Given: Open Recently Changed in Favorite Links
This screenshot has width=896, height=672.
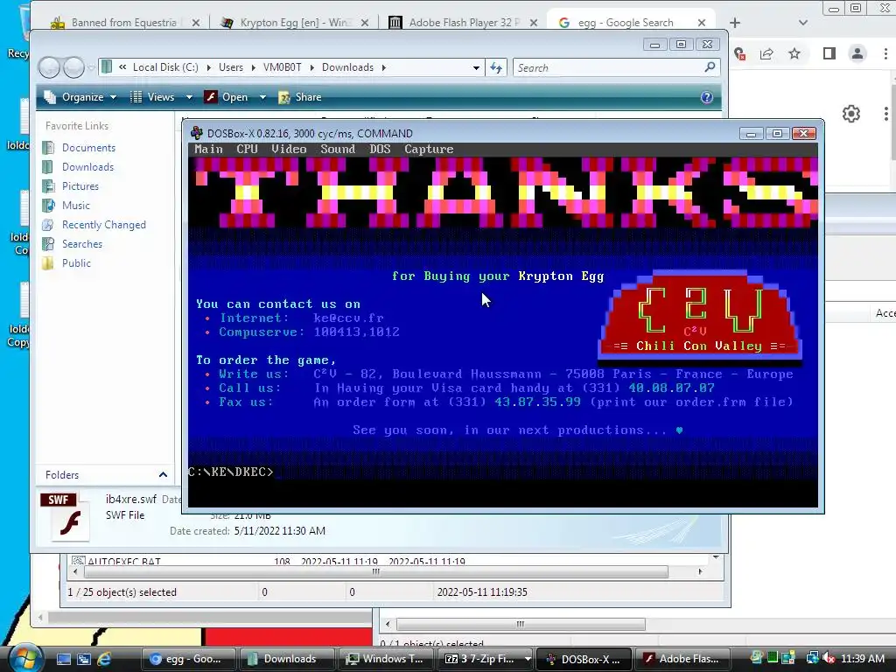Looking at the screenshot, I should coord(103,225).
